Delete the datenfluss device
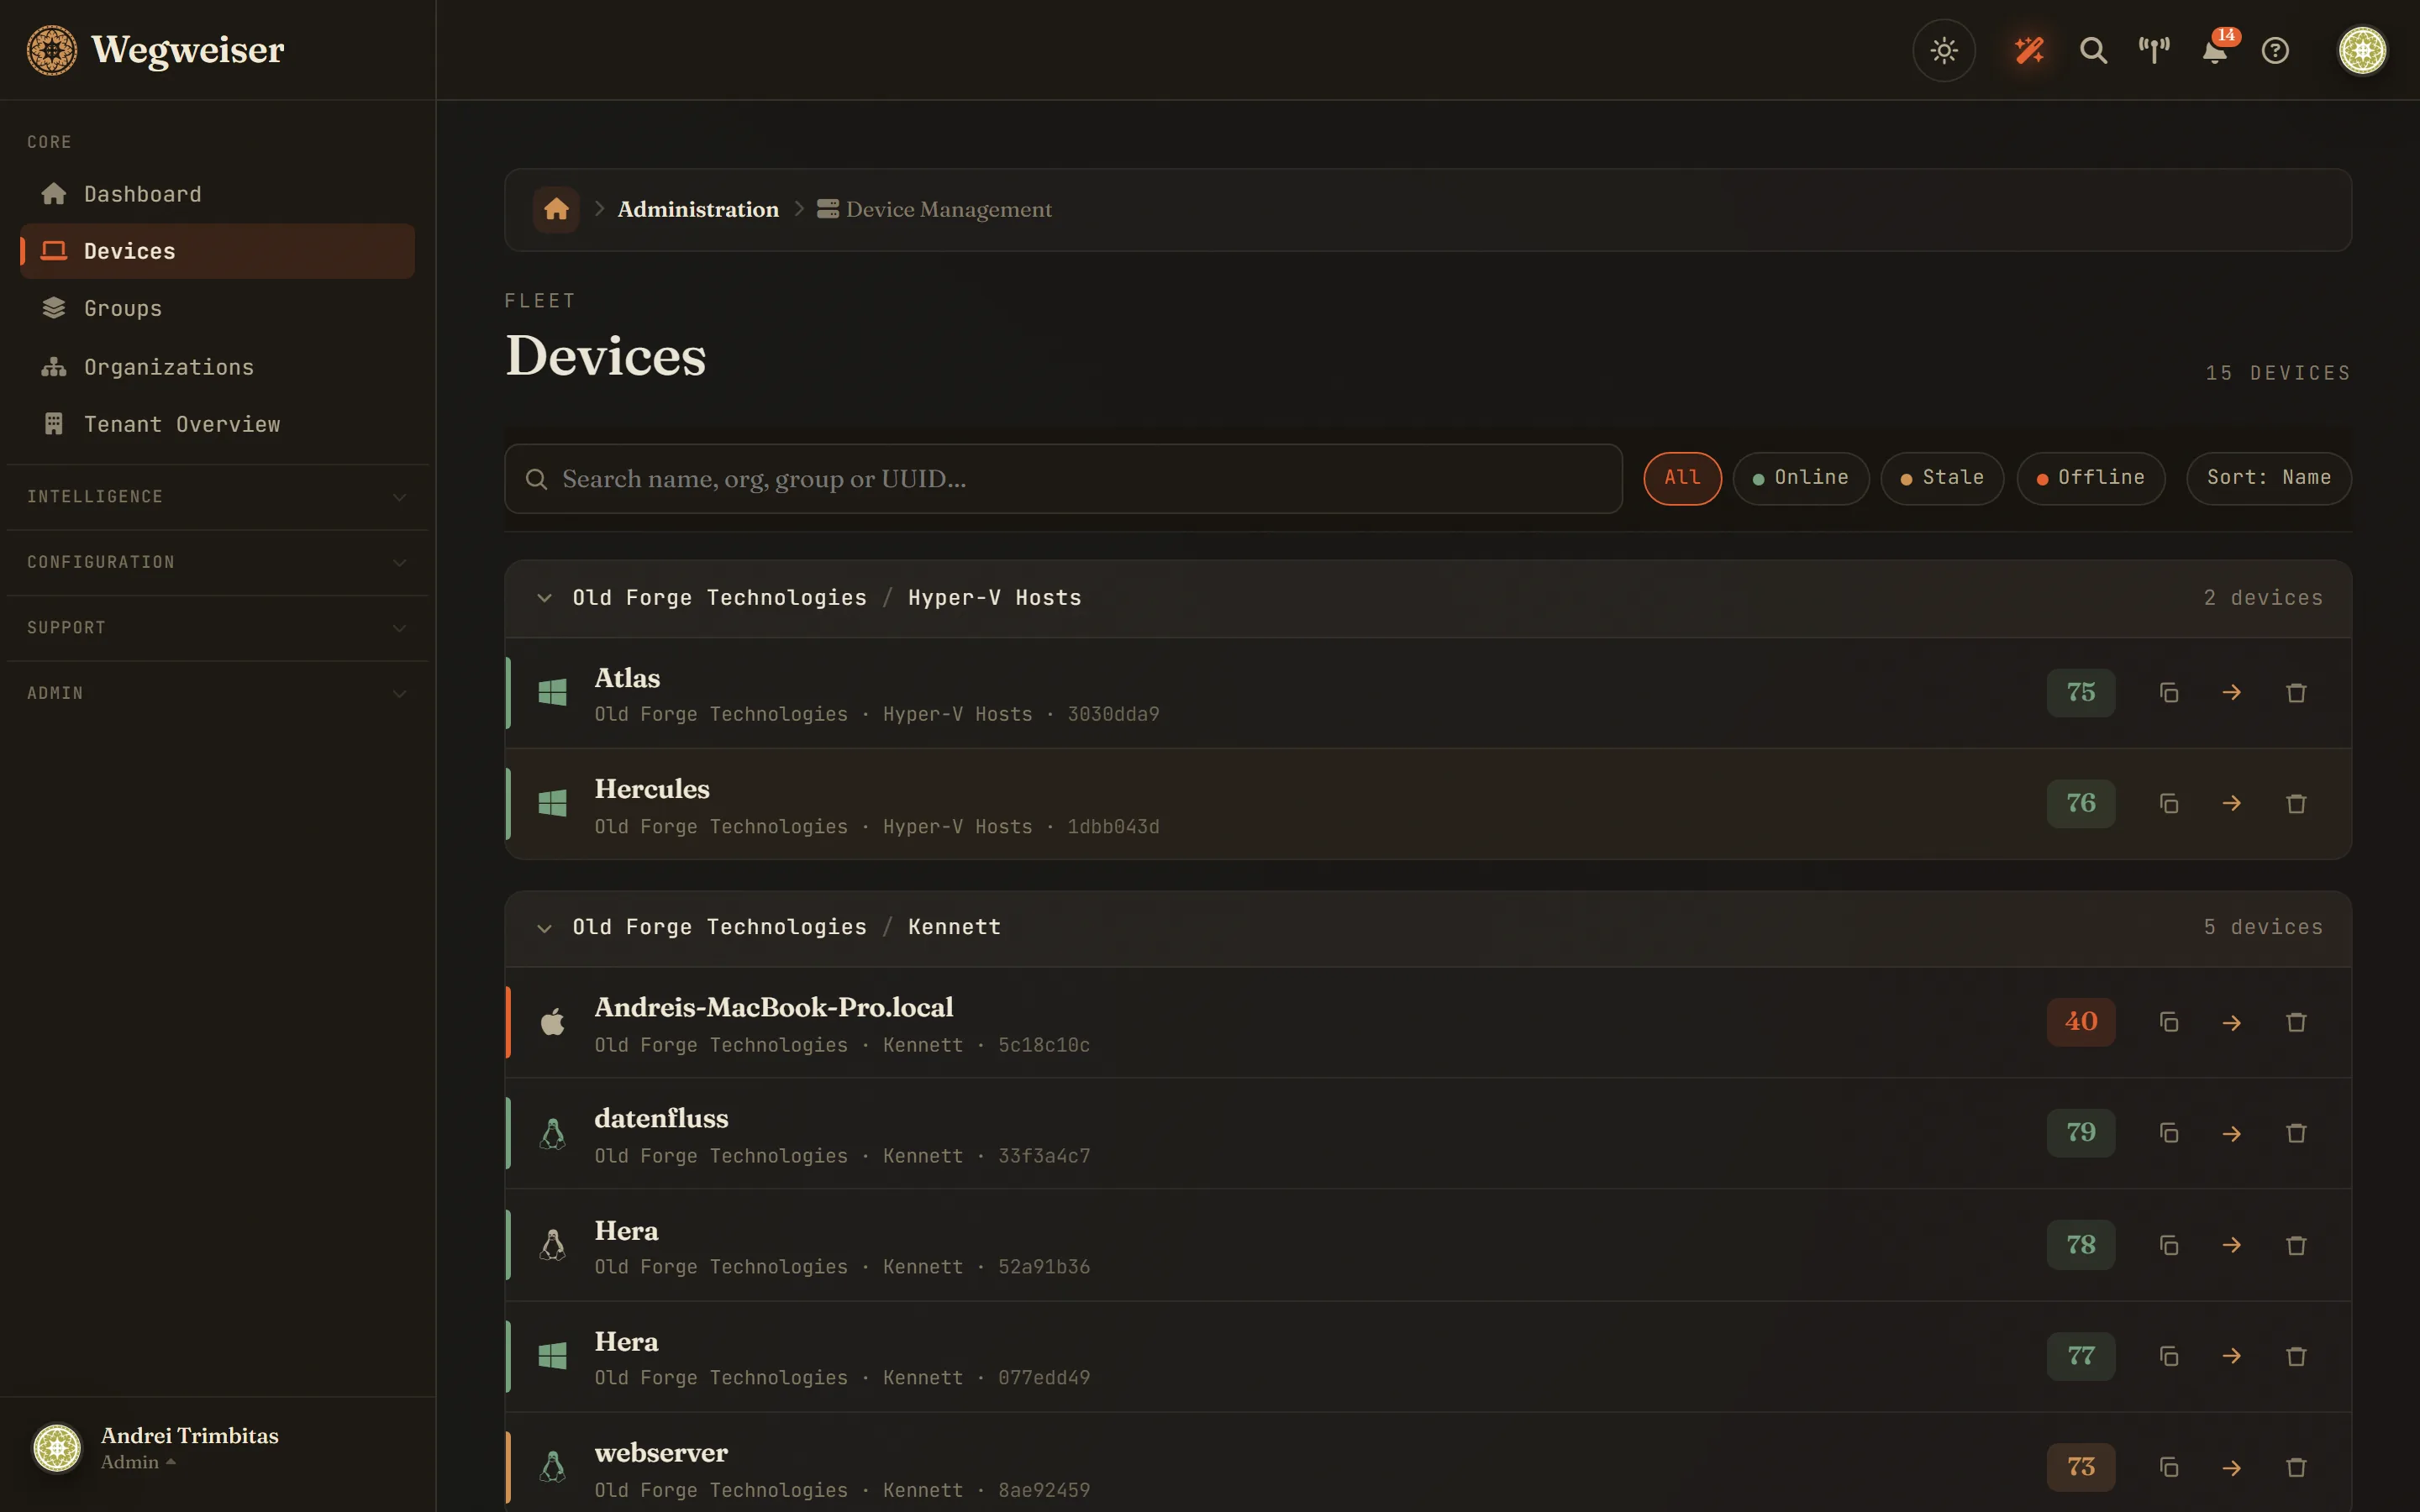This screenshot has width=2420, height=1512. (2296, 1133)
